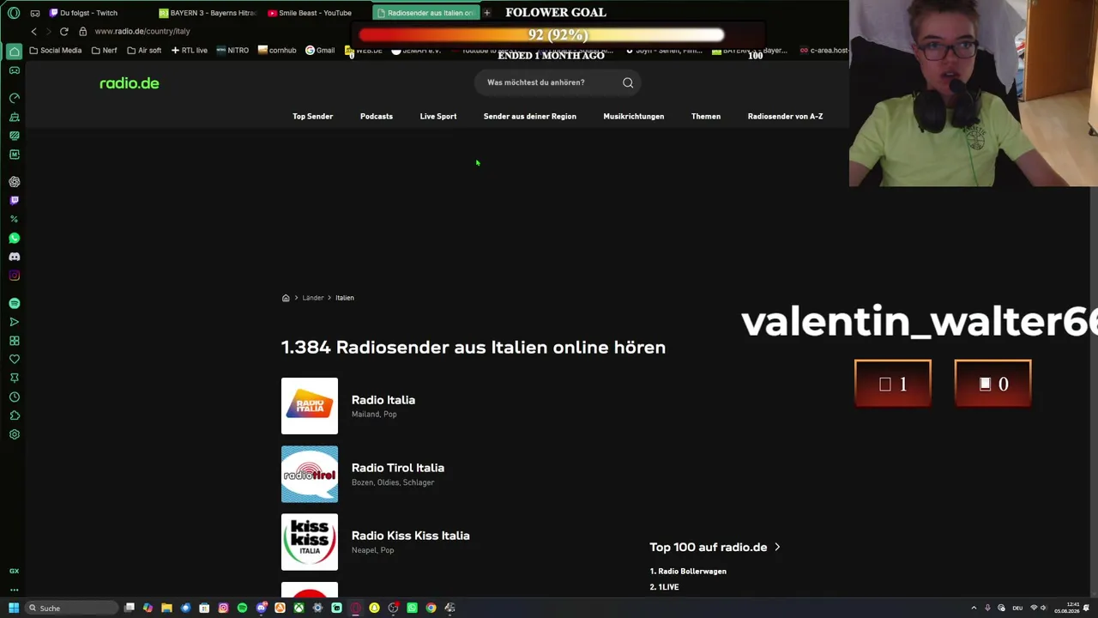Open the Podcasts menu item
Screen dimensions: 1098x618
(x=377, y=117)
